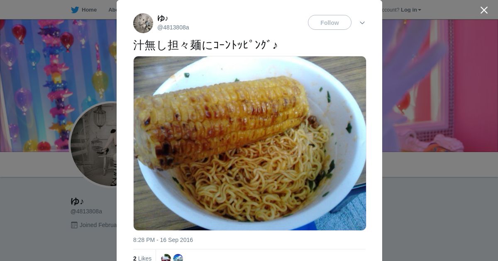
Task: Open the tweet author name ゆ♪
Action: coord(163,18)
